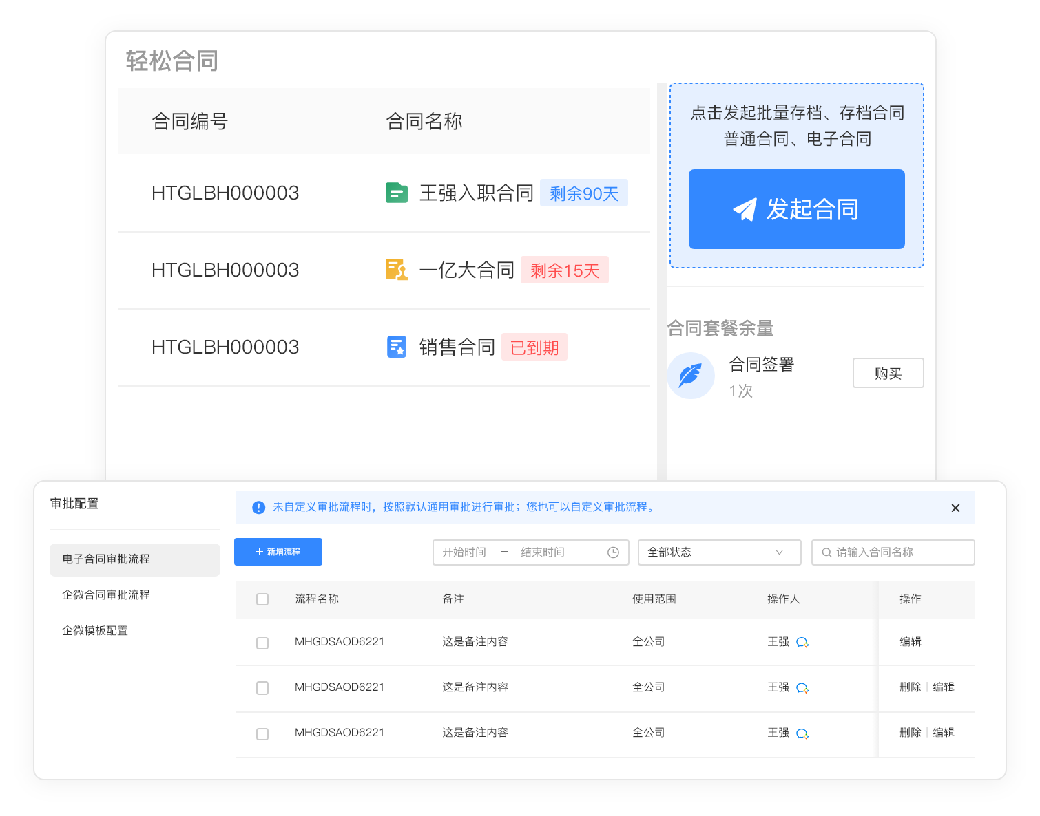Viewport: 1040px width, 816px height.
Task: Open the 结束时间 end date picker
Action: pyautogui.click(x=543, y=552)
